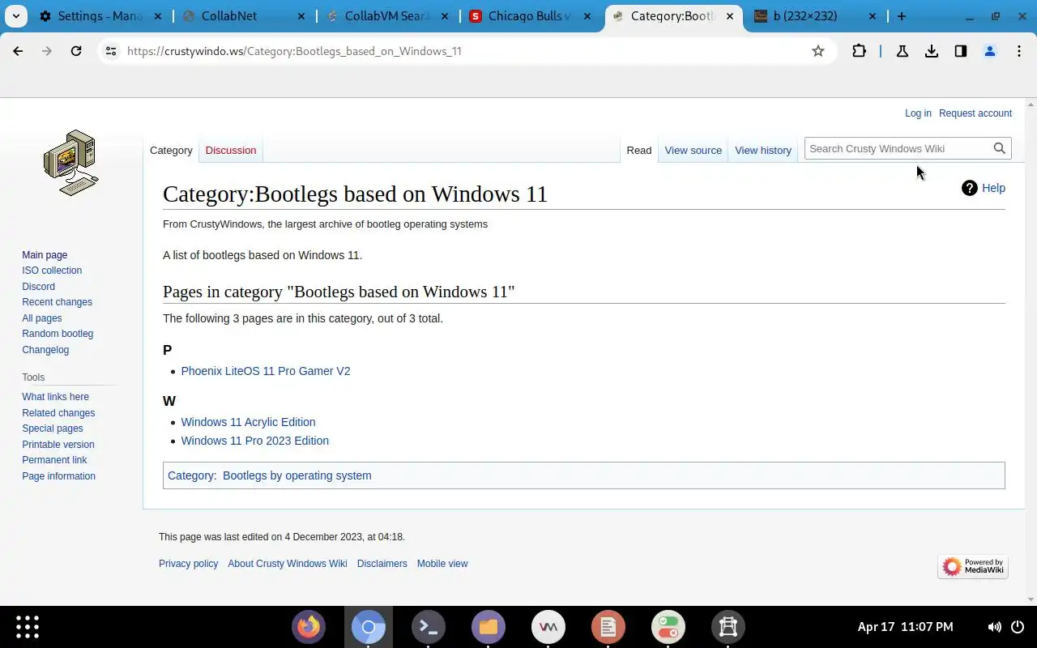This screenshot has width=1037, height=648.
Task: Reload the current page
Action: (76, 51)
